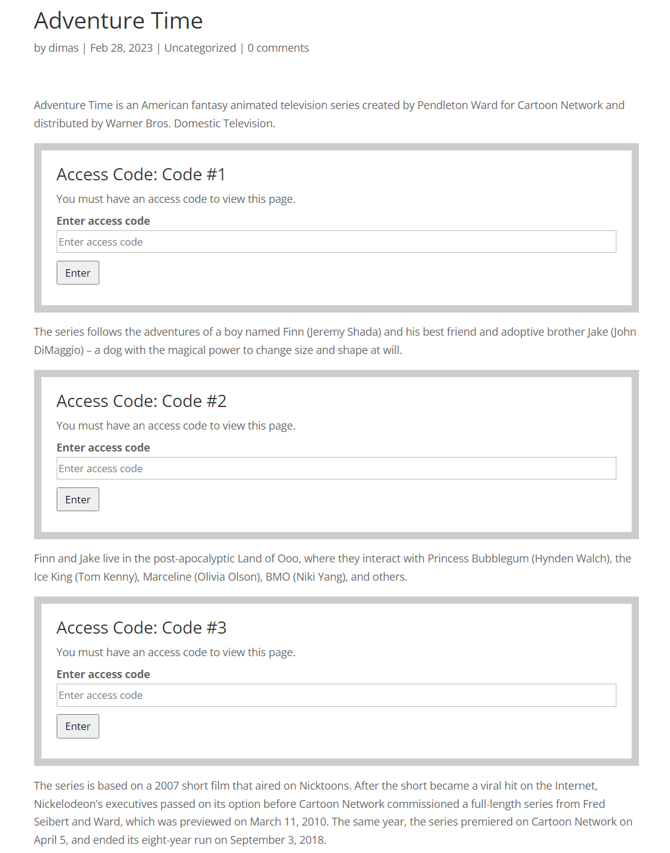Click Enter button under Code #2
Viewport: 670px width, 853px height.
[78, 500]
